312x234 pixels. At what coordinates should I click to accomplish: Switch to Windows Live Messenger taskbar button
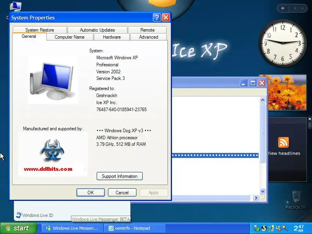click(x=73, y=228)
